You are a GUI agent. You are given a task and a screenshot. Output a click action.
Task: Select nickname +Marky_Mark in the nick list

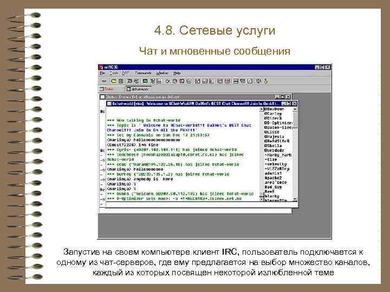pyautogui.click(x=278, y=155)
